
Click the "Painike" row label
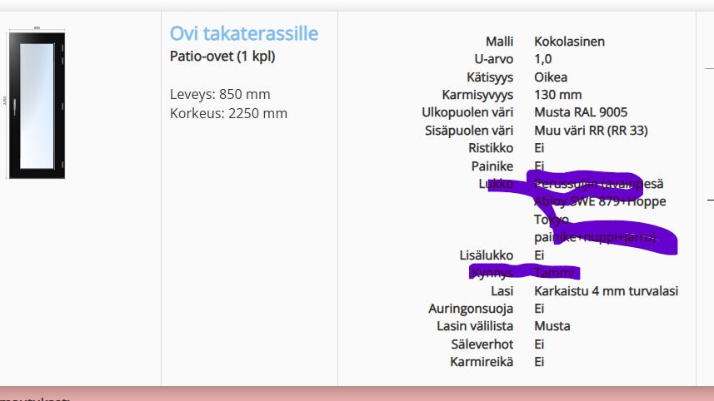(x=492, y=166)
